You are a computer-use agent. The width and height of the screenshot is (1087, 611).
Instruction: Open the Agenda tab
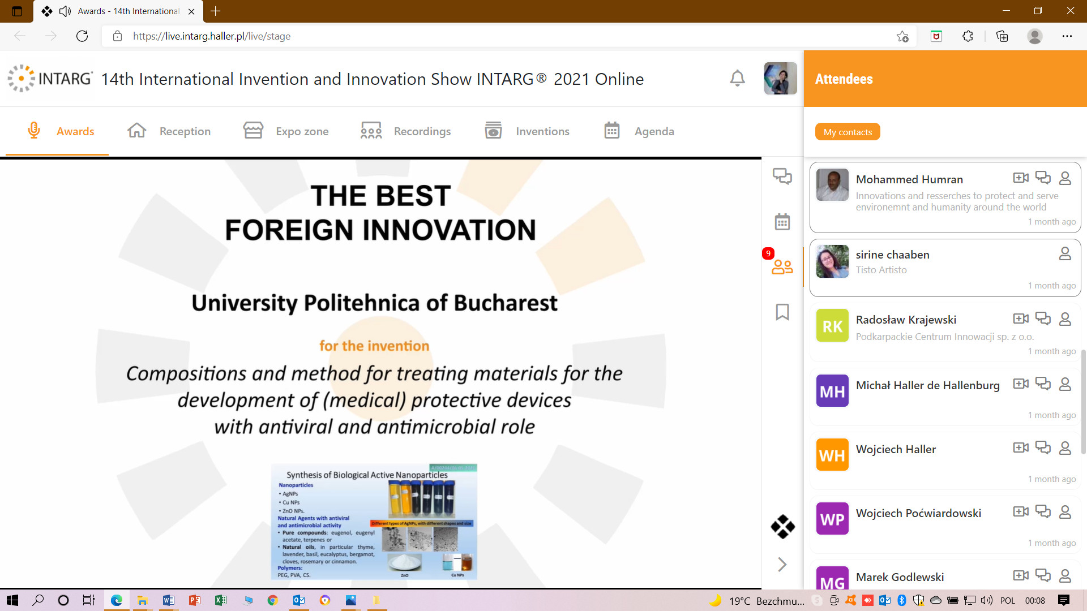tap(639, 131)
